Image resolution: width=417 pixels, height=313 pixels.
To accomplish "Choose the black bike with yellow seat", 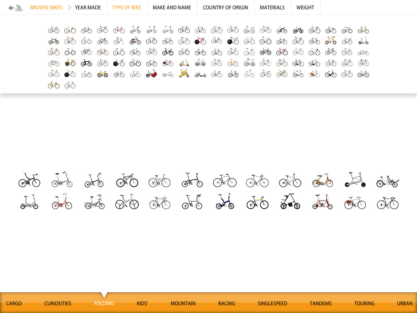I will [29, 180].
